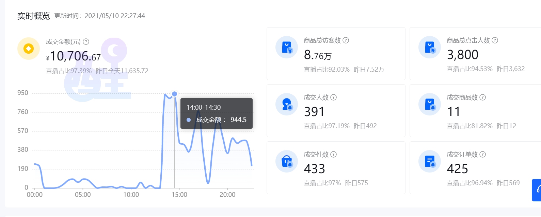541x217 pixels.
Task: Show help for 商品总点击人数
Action: [495, 40]
